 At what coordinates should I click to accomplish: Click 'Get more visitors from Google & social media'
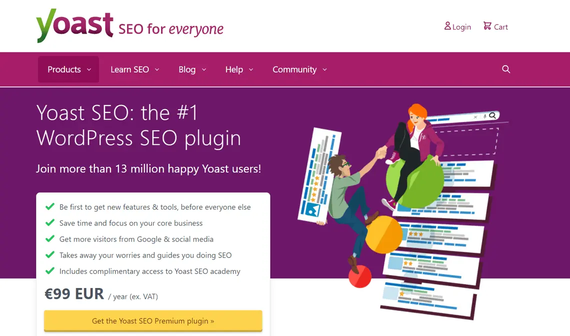(136, 239)
